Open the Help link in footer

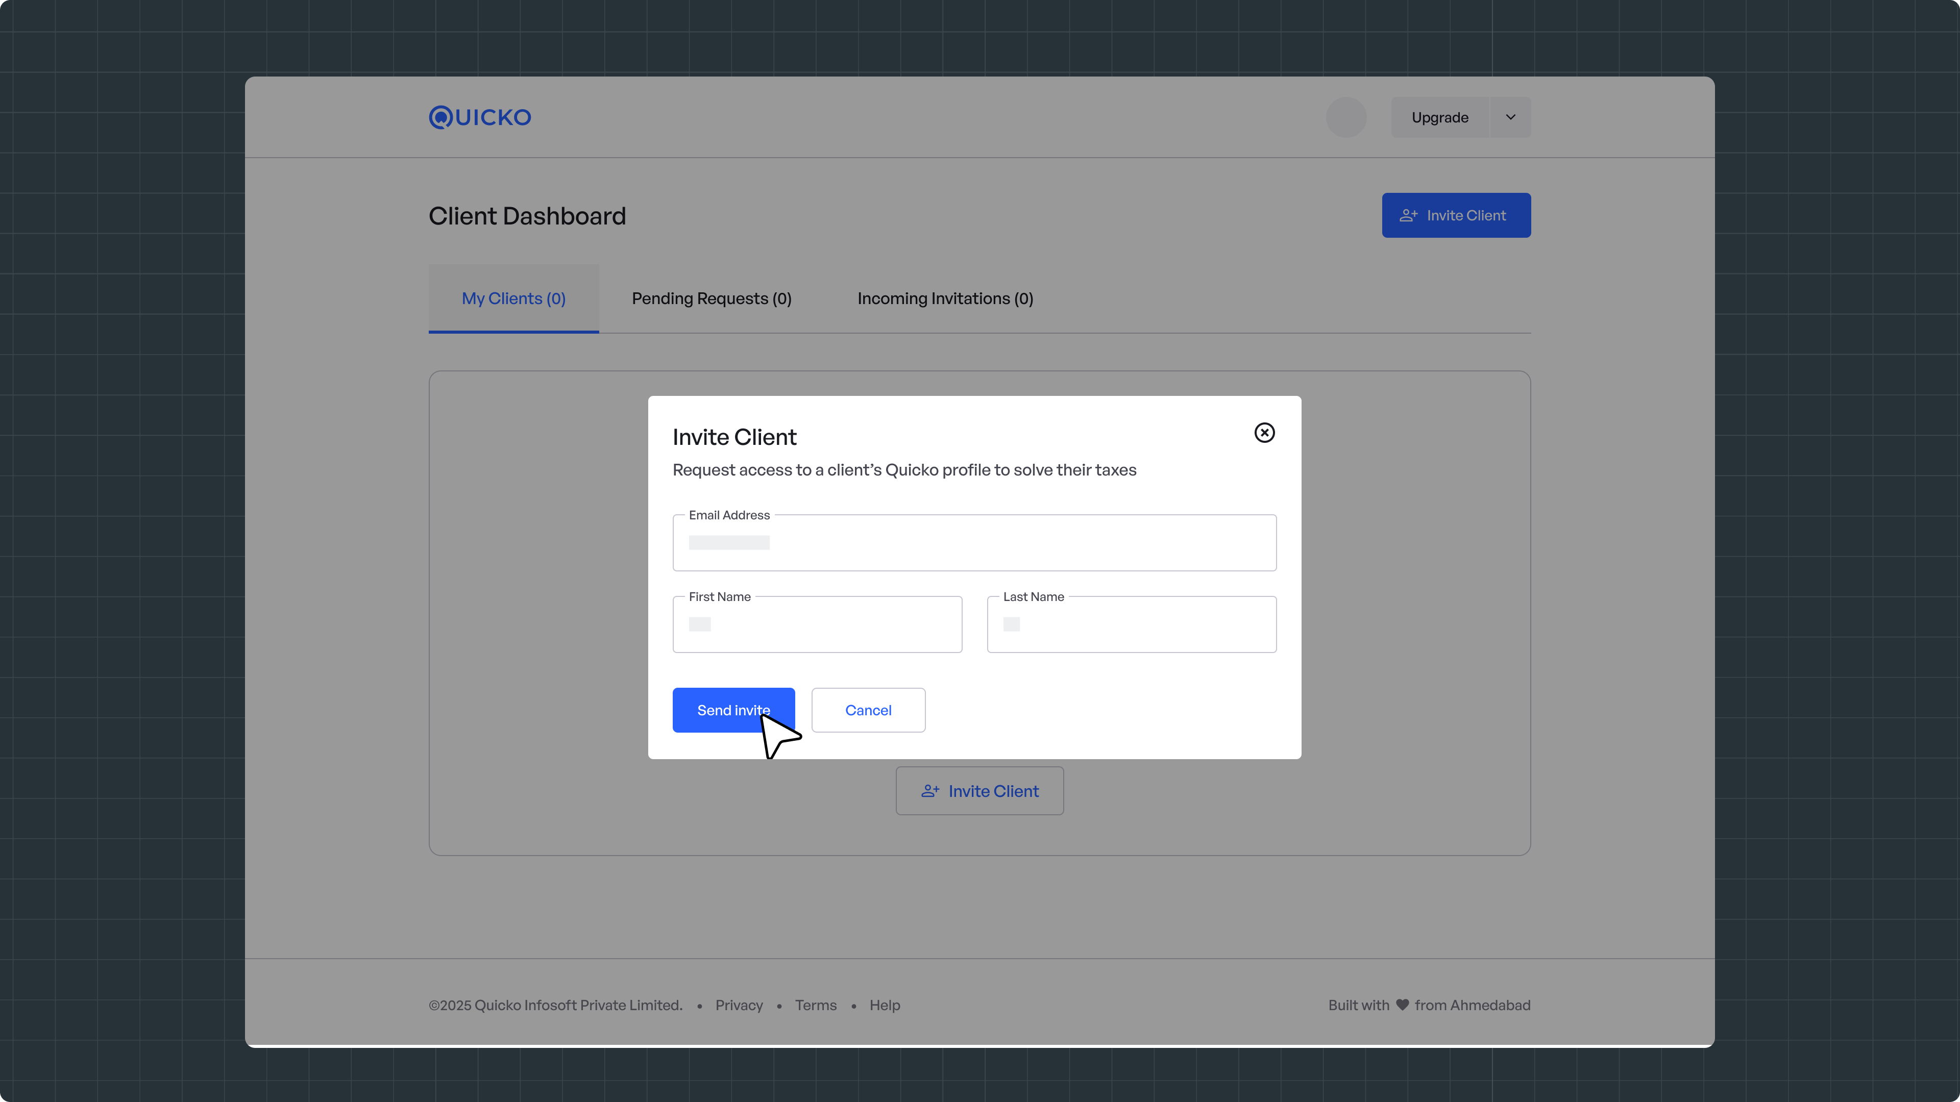885,1006
